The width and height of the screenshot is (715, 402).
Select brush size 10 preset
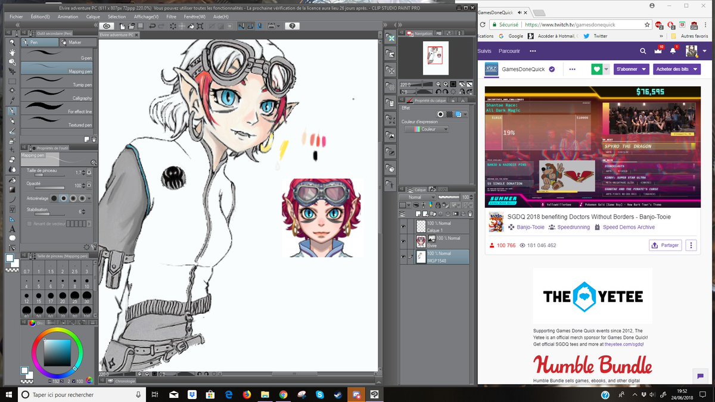point(87,283)
